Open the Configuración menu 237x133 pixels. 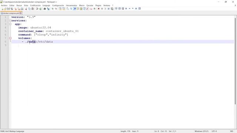(58, 6)
